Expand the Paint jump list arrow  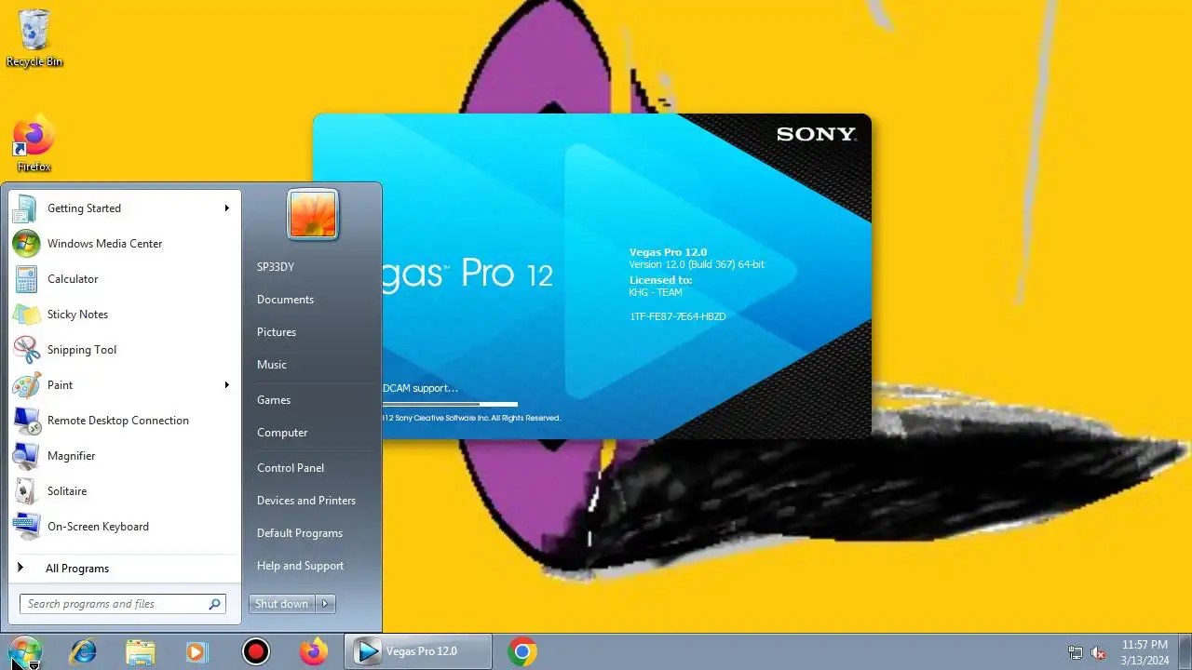point(226,385)
